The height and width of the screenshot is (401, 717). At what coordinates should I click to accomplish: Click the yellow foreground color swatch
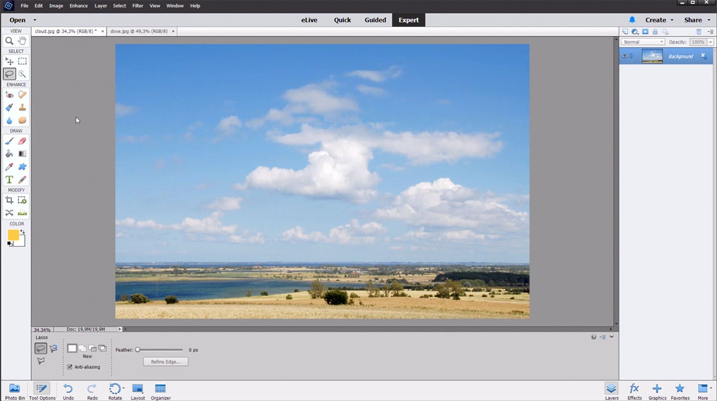(x=13, y=235)
